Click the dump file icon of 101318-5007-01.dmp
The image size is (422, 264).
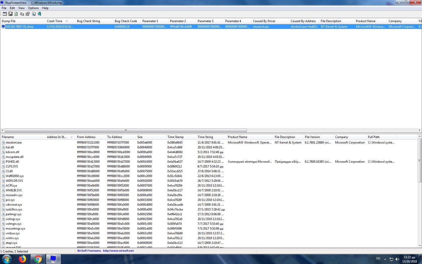click(x=3, y=26)
